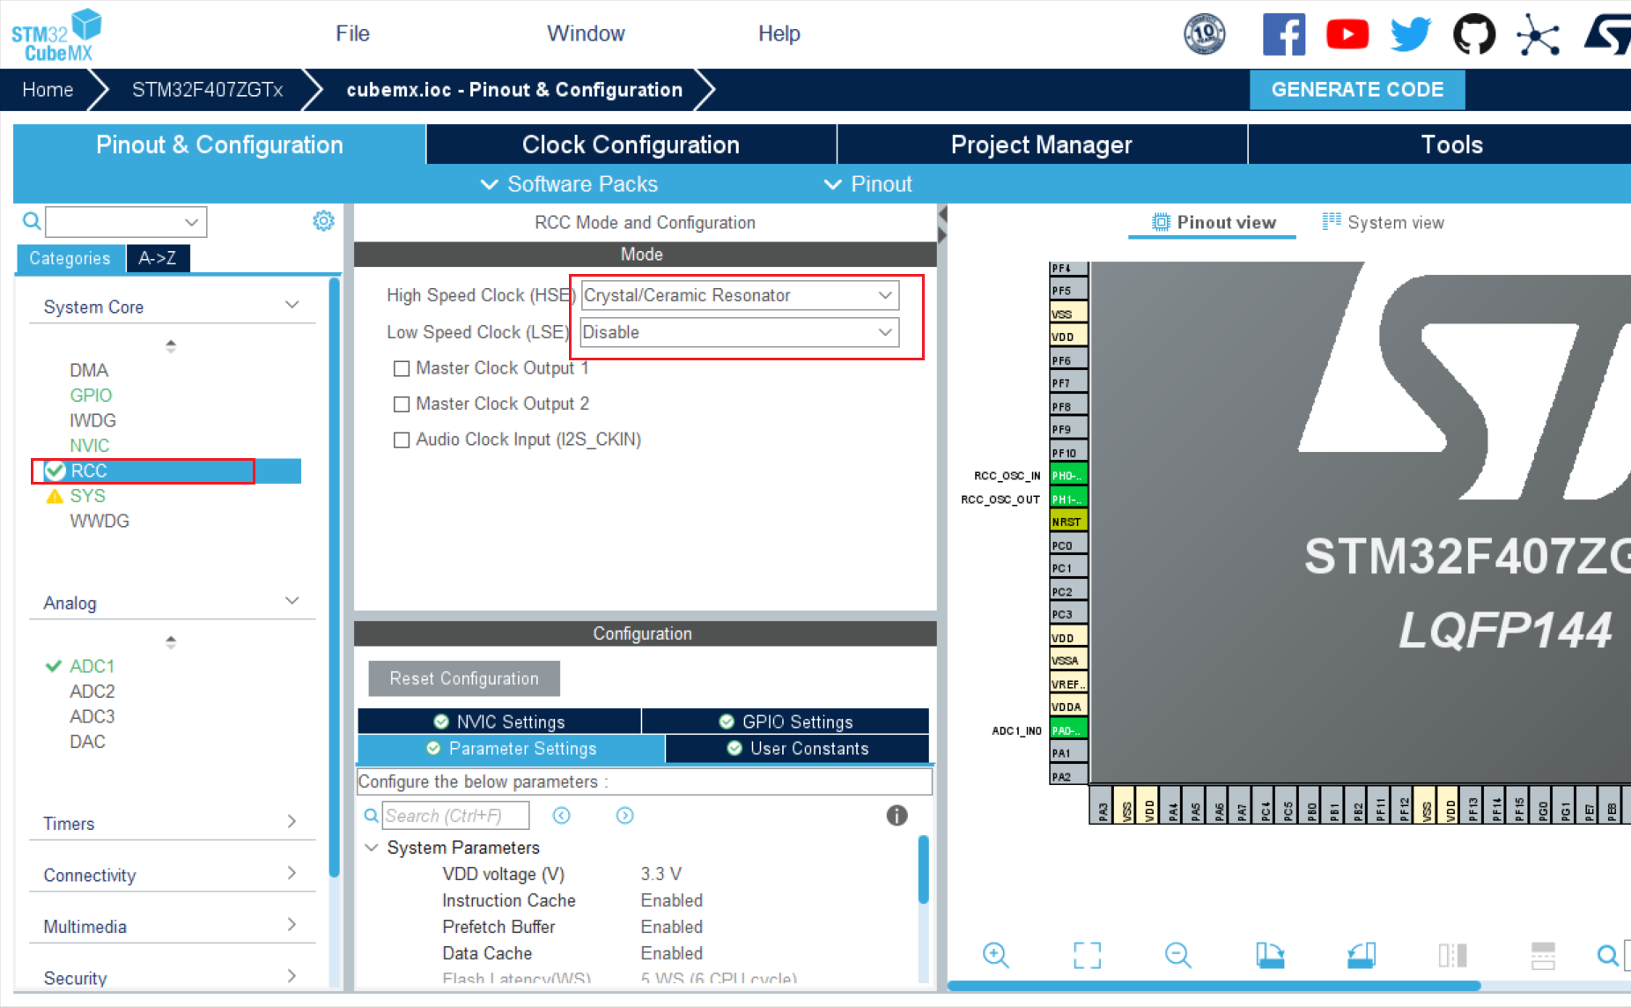Switch to the System view tab

tap(1384, 222)
